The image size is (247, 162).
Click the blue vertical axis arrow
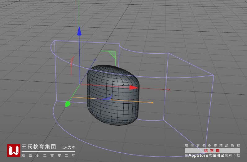(79, 31)
